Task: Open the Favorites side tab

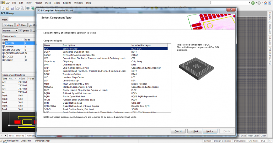Action: pos(270,17)
